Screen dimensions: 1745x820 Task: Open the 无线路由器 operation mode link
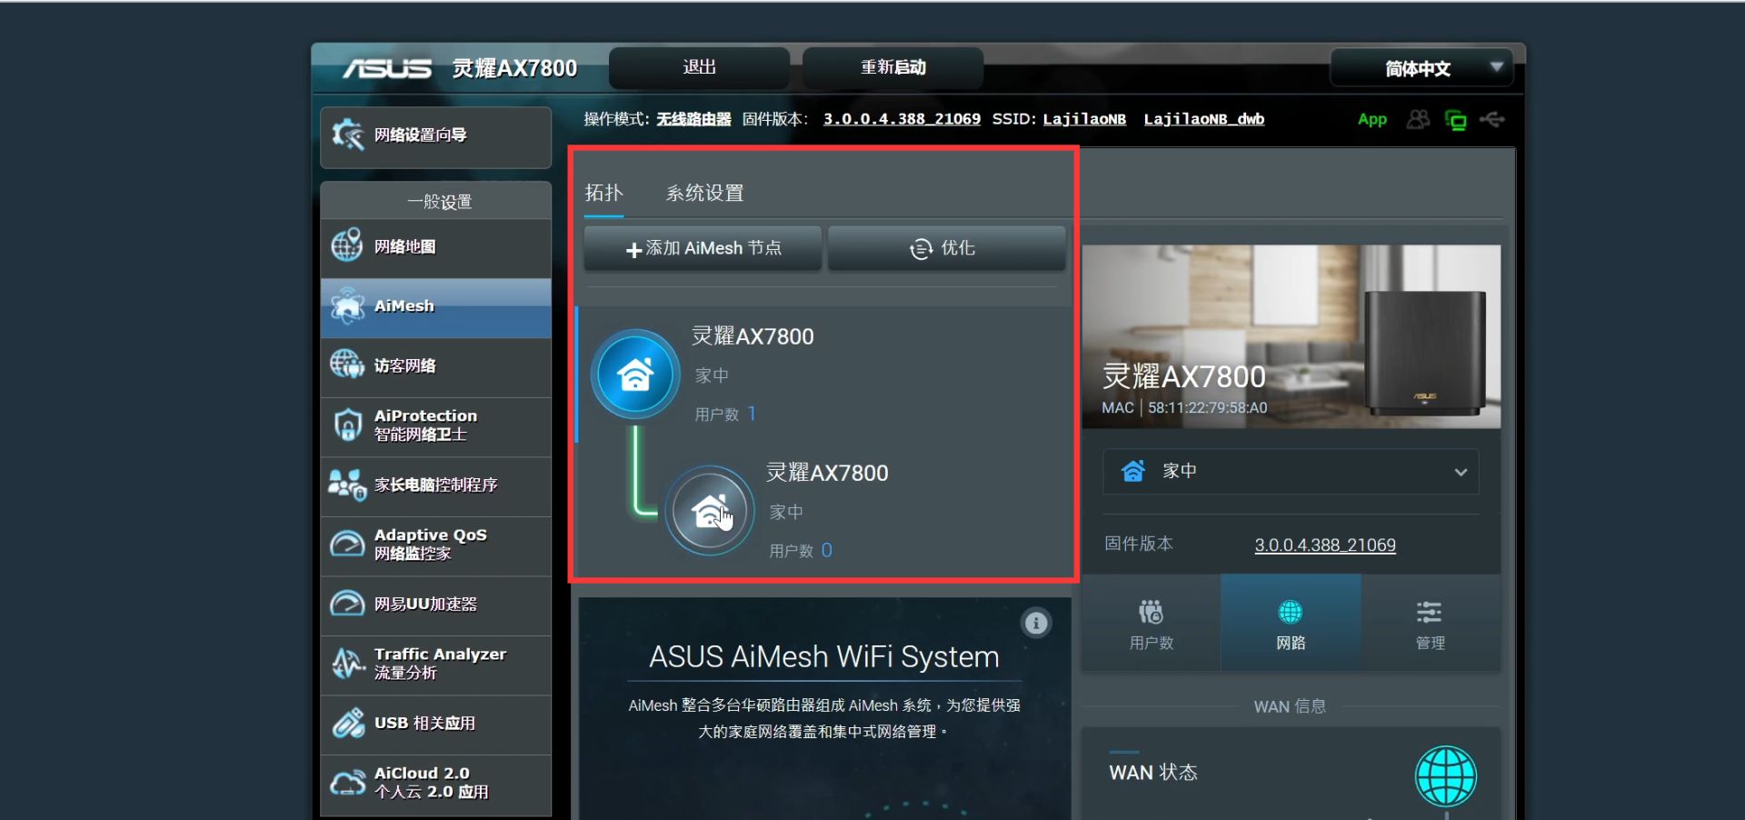pos(693,119)
